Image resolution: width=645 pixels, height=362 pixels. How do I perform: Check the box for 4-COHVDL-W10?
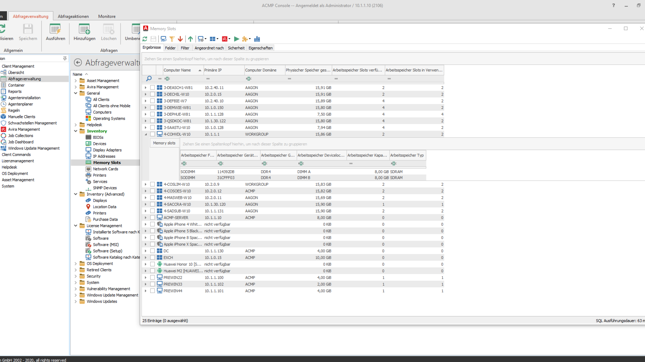[153, 134]
